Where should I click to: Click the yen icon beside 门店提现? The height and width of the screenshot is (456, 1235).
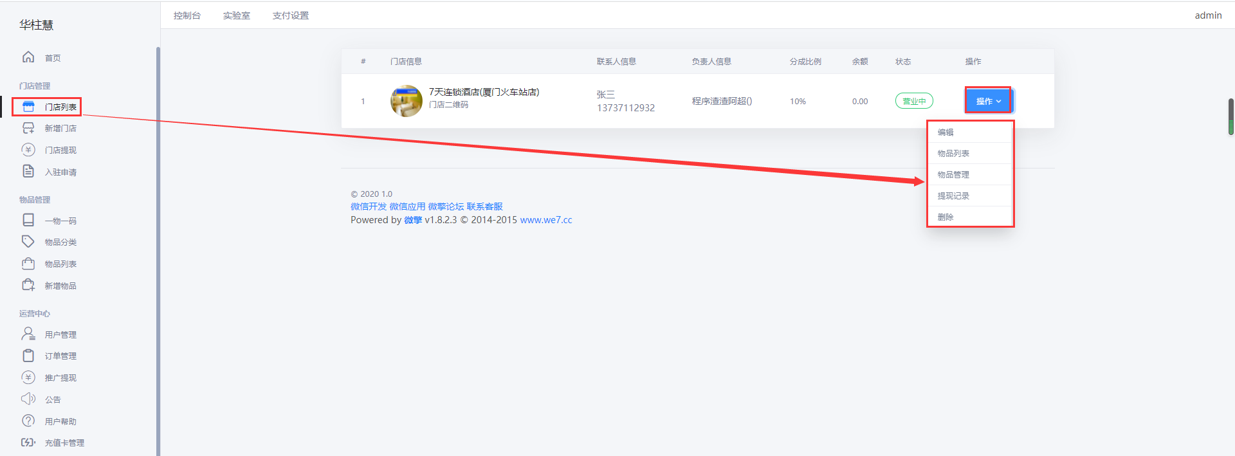coord(28,150)
